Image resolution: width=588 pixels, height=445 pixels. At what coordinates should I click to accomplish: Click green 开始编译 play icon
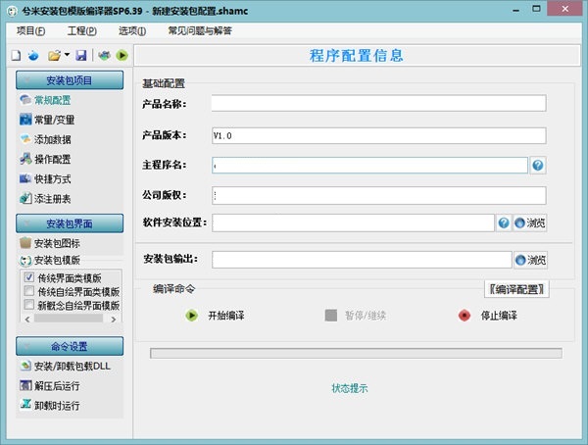[x=192, y=316]
